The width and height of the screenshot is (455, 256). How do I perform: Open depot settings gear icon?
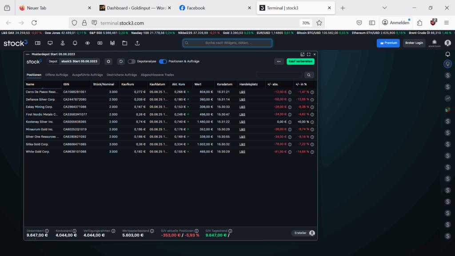pos(108,61)
